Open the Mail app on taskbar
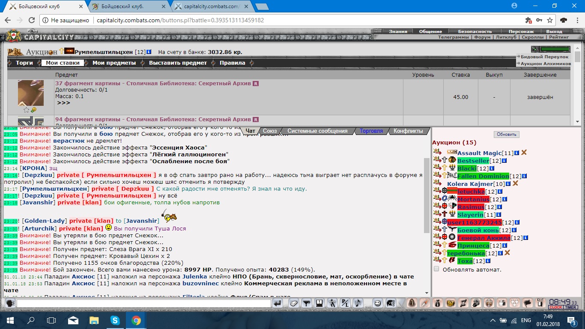The width and height of the screenshot is (585, 329). pyautogui.click(x=73, y=320)
